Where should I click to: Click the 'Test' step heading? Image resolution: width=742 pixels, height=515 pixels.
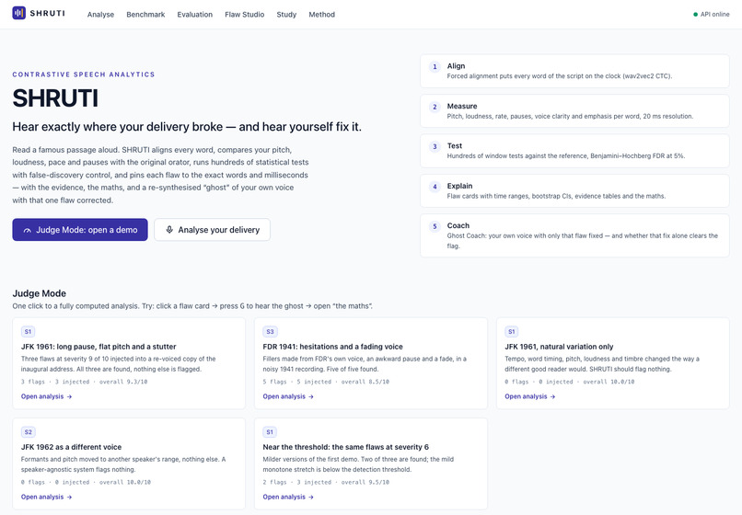tap(454, 145)
